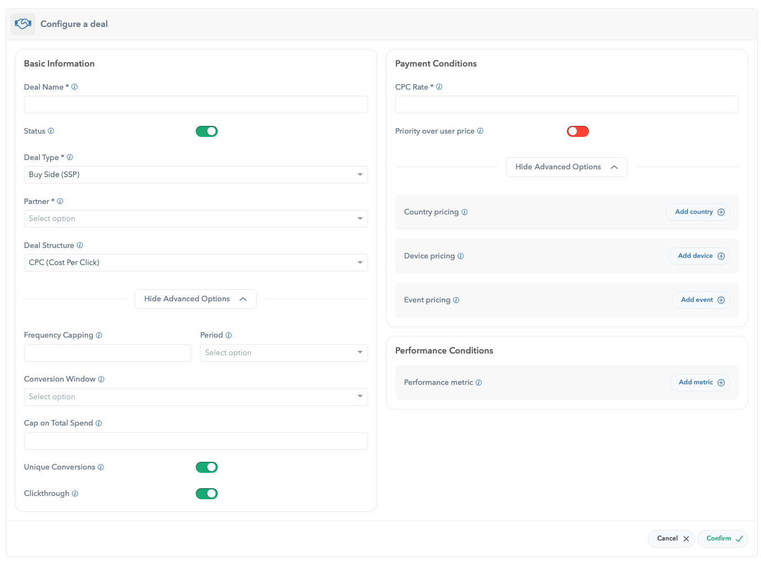Click the info icon beside Conversion Window
Screen dimensions: 761x563
[101, 379]
